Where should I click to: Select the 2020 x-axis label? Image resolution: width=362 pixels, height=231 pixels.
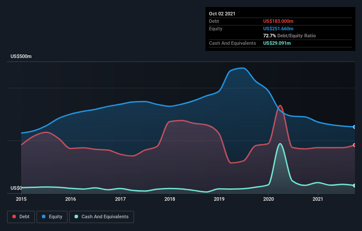269,199
